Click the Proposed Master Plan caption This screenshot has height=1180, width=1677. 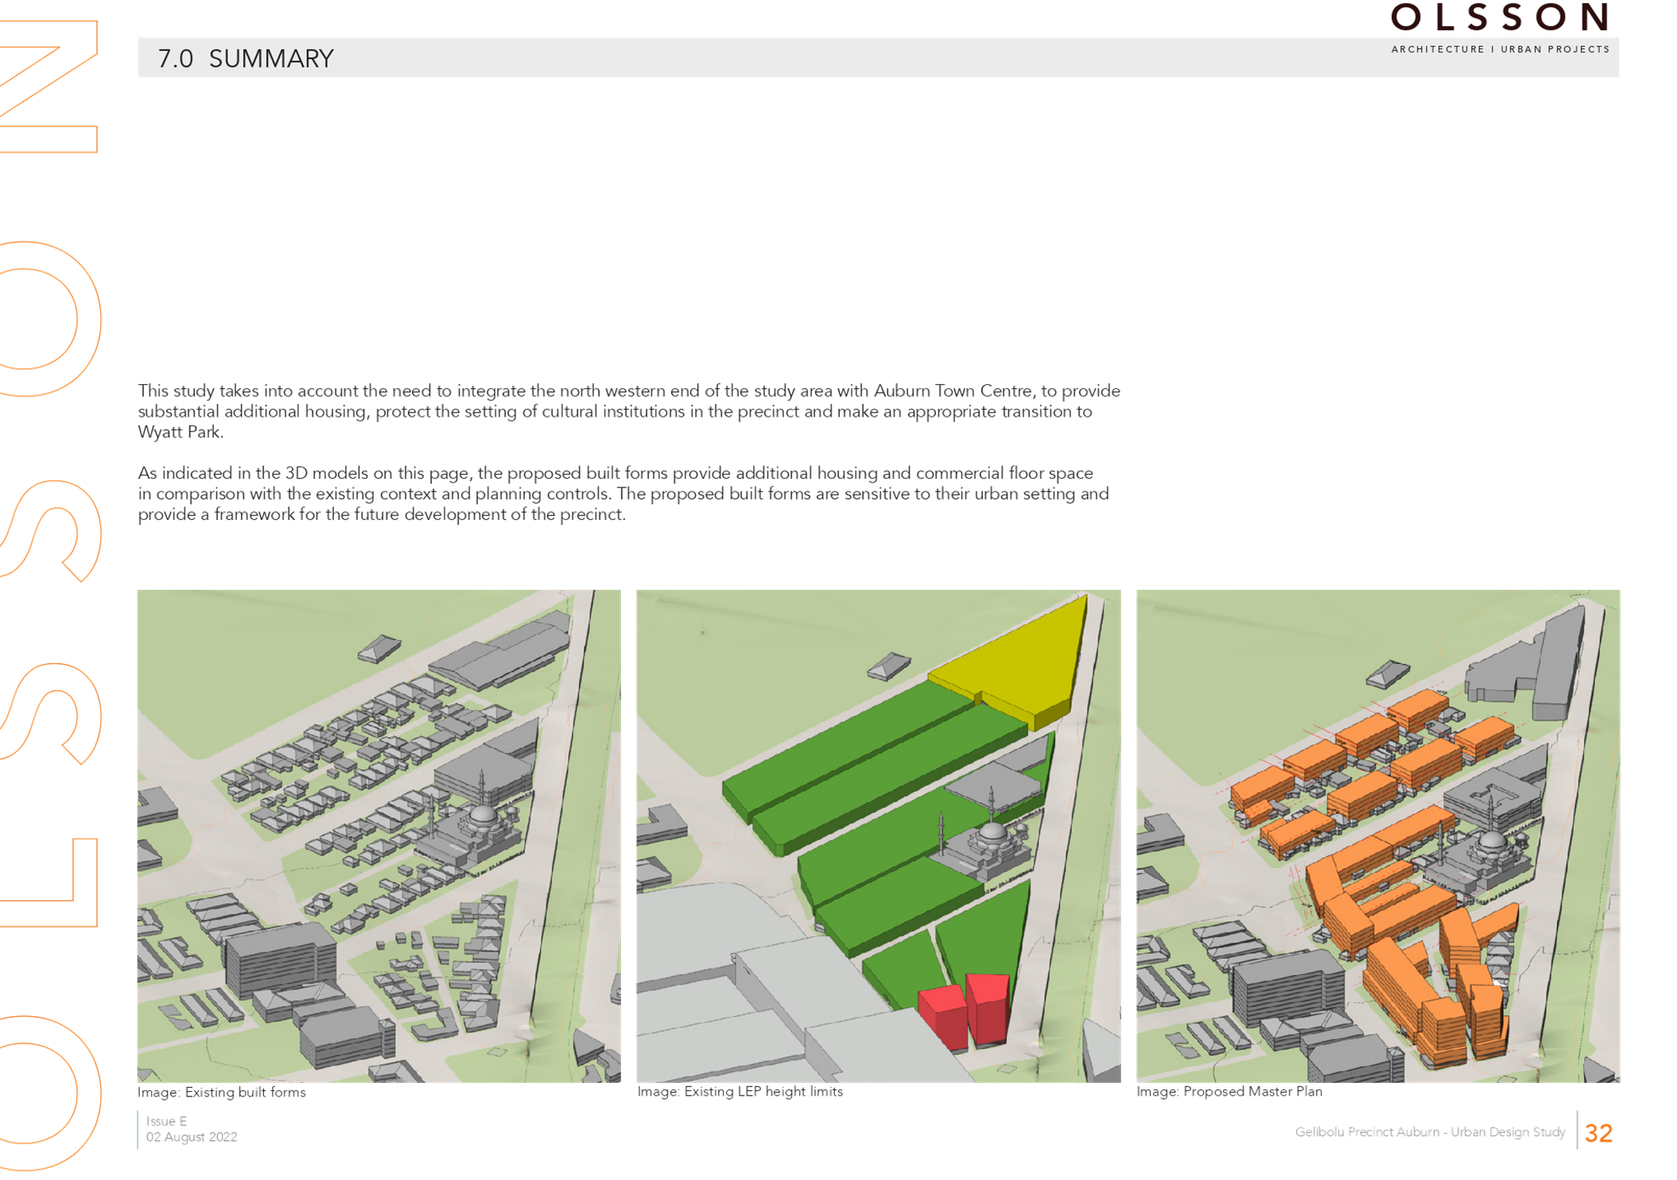tap(1229, 1092)
